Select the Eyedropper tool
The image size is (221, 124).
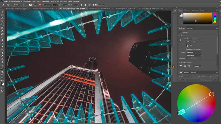(2, 31)
